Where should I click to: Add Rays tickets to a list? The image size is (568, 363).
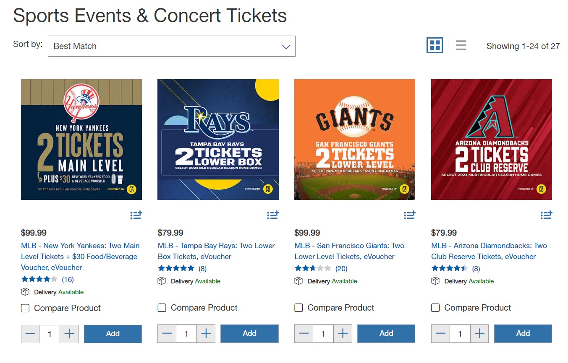(273, 215)
